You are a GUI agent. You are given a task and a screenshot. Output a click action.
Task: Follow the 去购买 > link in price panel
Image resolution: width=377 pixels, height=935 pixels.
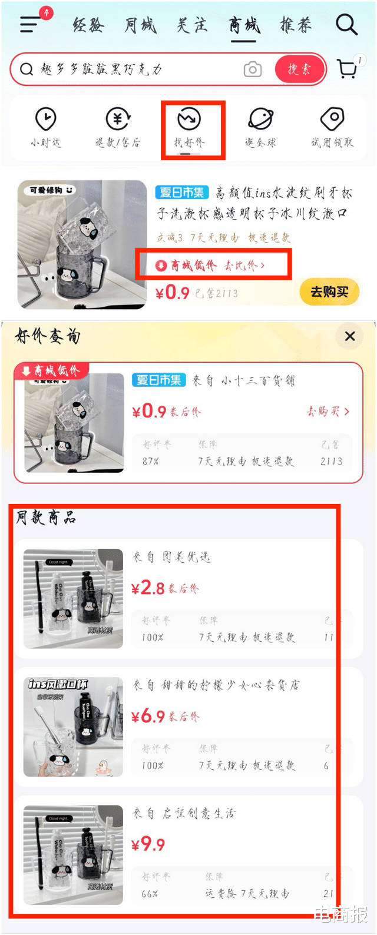coord(328,411)
